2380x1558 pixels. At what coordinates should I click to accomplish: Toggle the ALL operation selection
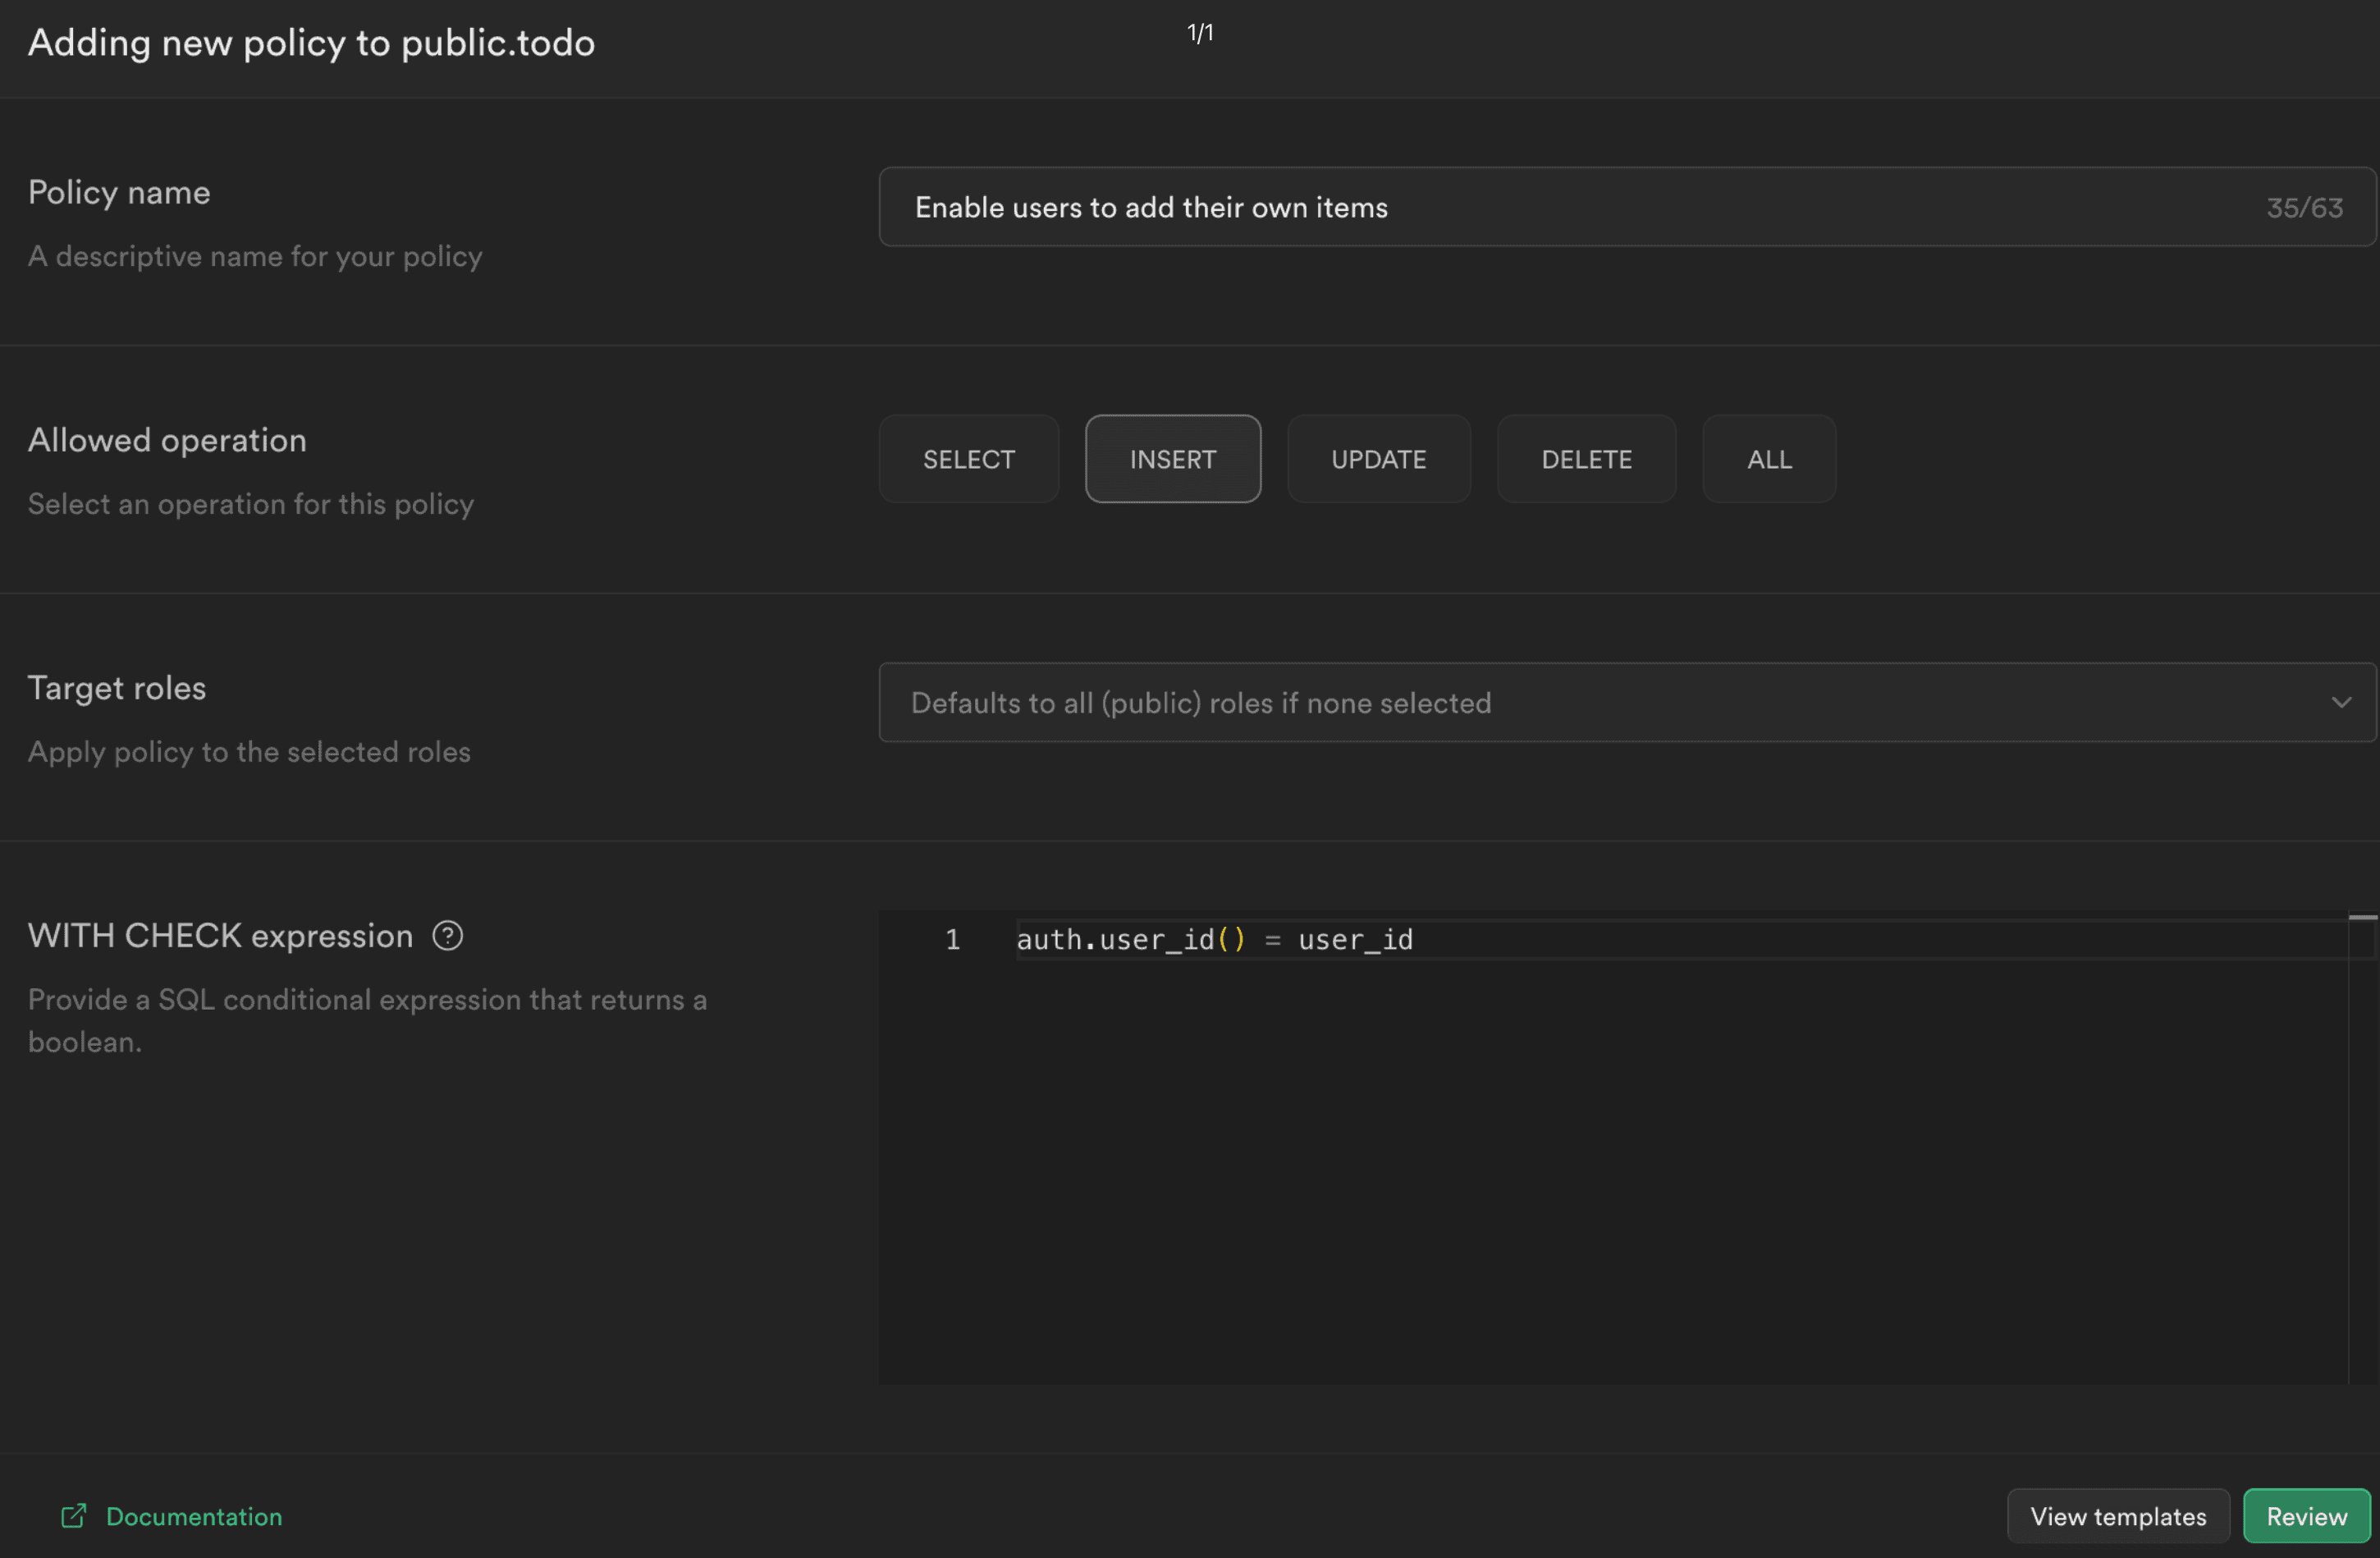[1768, 457]
